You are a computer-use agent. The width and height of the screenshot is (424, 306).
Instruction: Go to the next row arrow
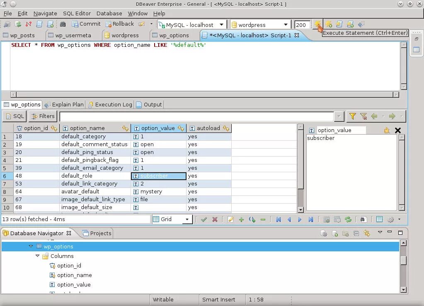click(x=300, y=219)
